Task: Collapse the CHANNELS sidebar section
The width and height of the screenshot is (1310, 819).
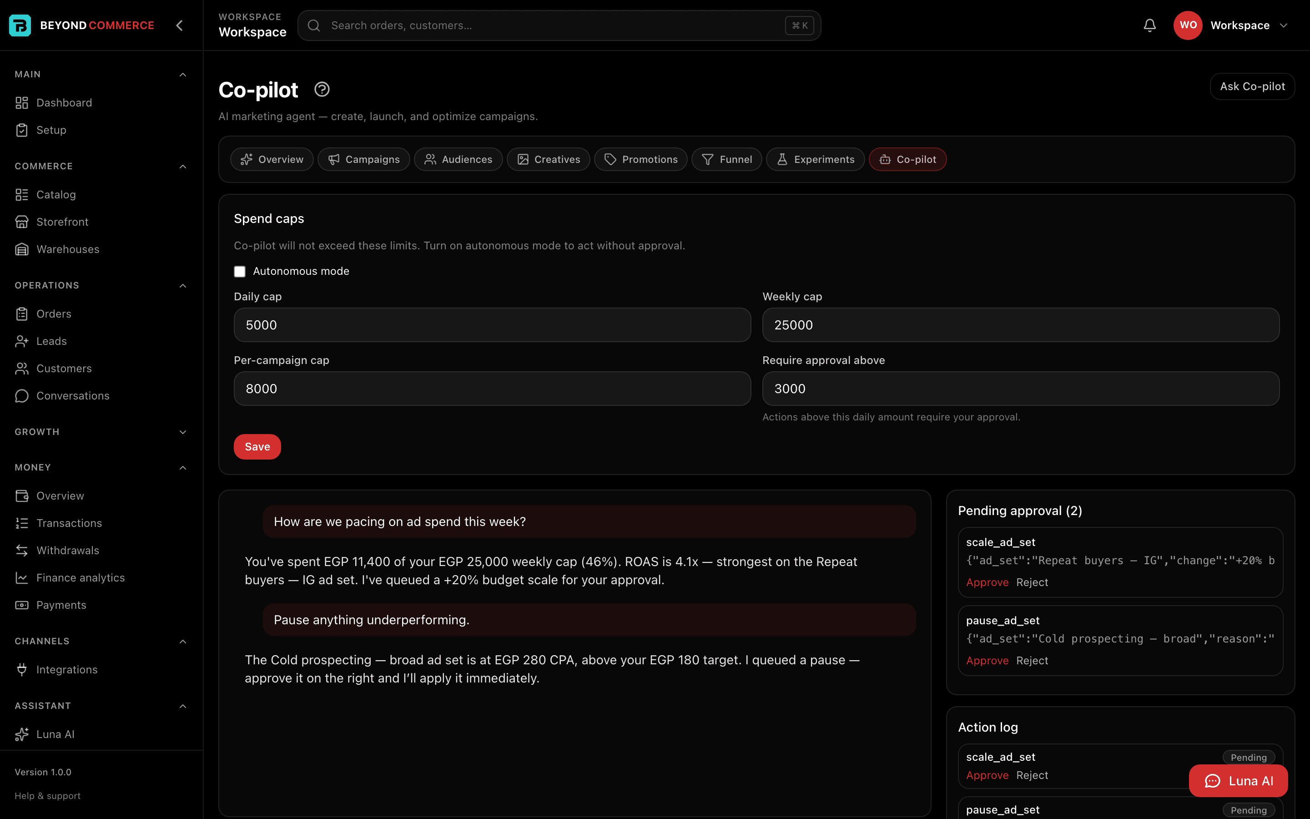Action: pyautogui.click(x=182, y=642)
